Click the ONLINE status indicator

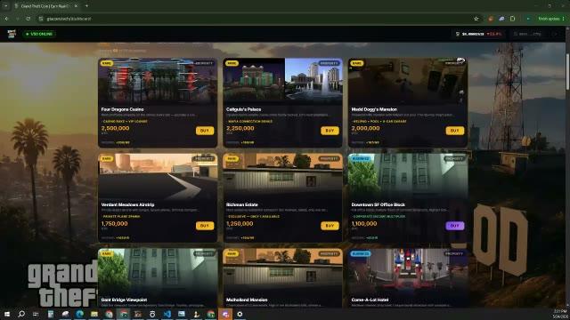pos(39,34)
